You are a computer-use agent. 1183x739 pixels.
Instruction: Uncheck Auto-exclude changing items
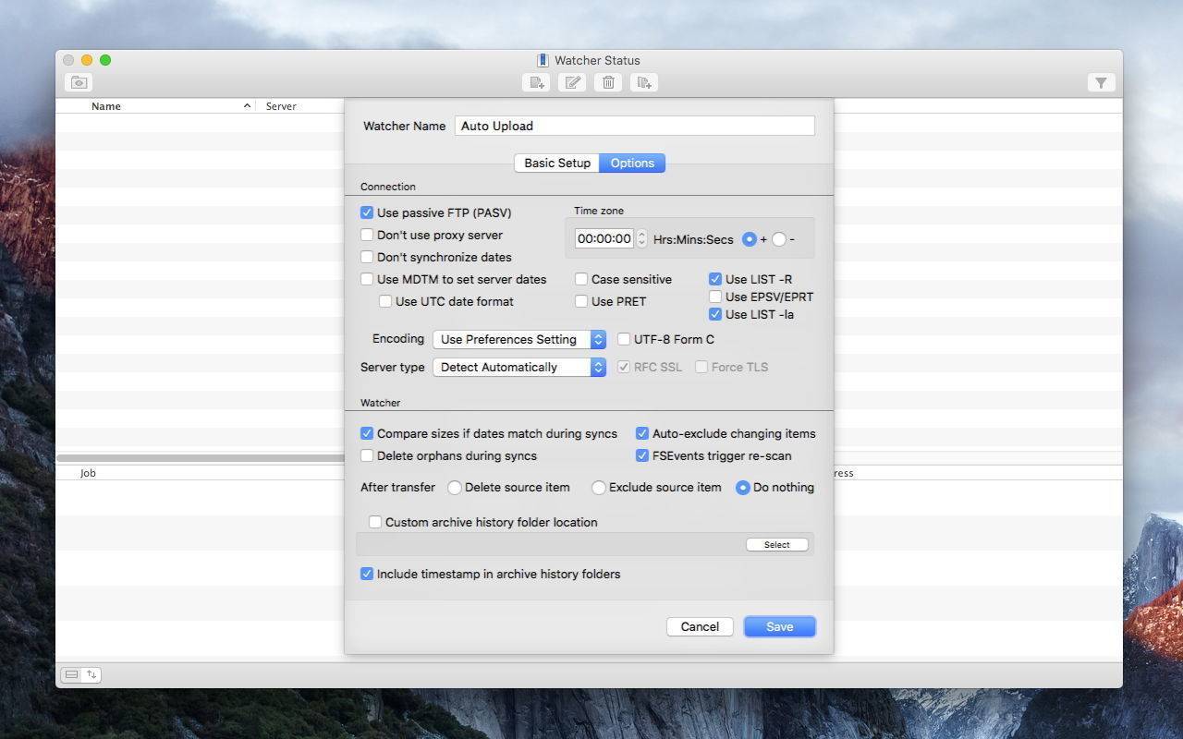point(642,433)
